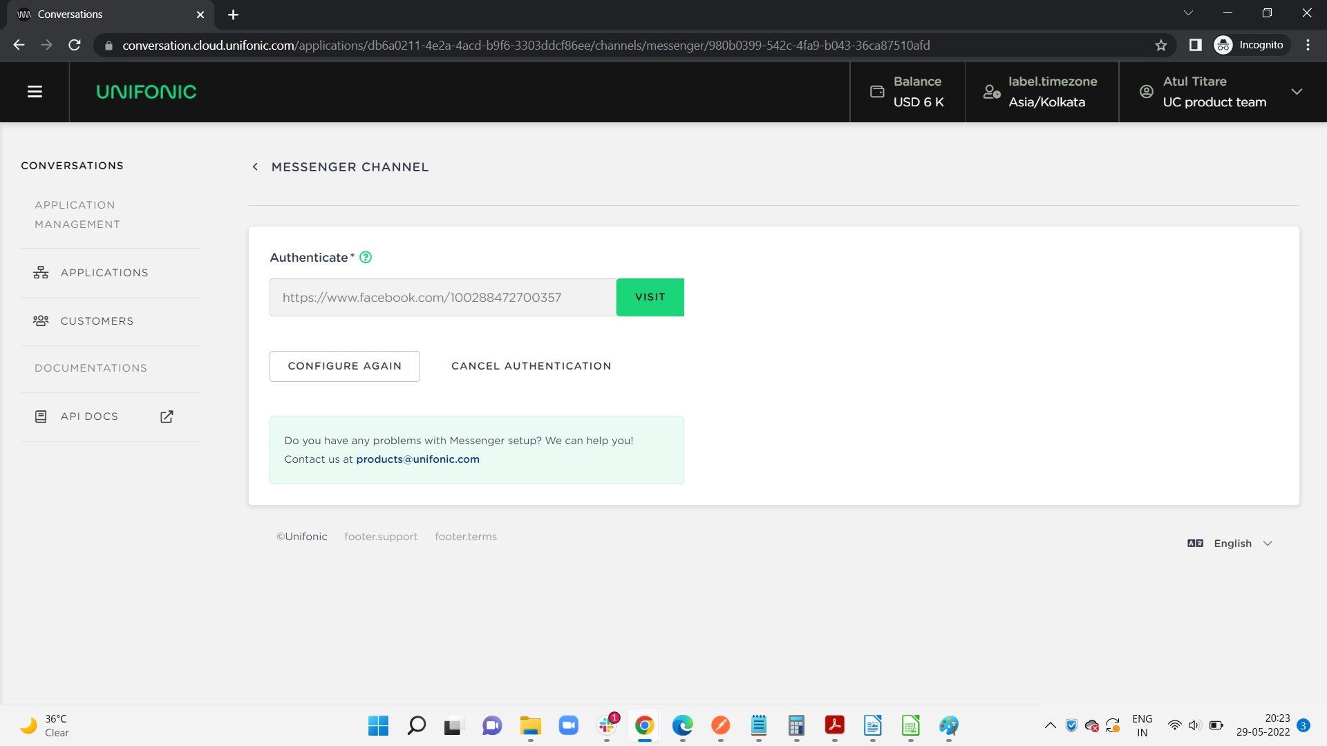1327x746 pixels.
Task: Bookmark page with the star icon
Action: [x=1160, y=46]
